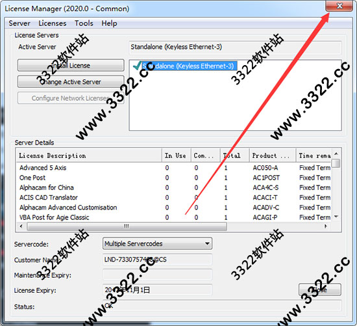Screen dimensions: 357x326
Task: Select the Advanced 5 Axis license row
Action: pyautogui.click(x=174, y=168)
